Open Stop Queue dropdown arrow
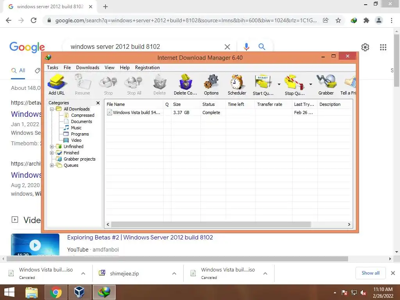Viewport: 400px width, 300px height. 311,84
